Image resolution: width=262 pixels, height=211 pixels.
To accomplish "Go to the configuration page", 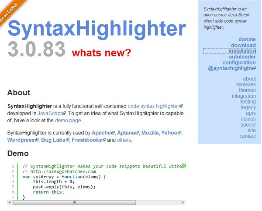I will 239,63.
